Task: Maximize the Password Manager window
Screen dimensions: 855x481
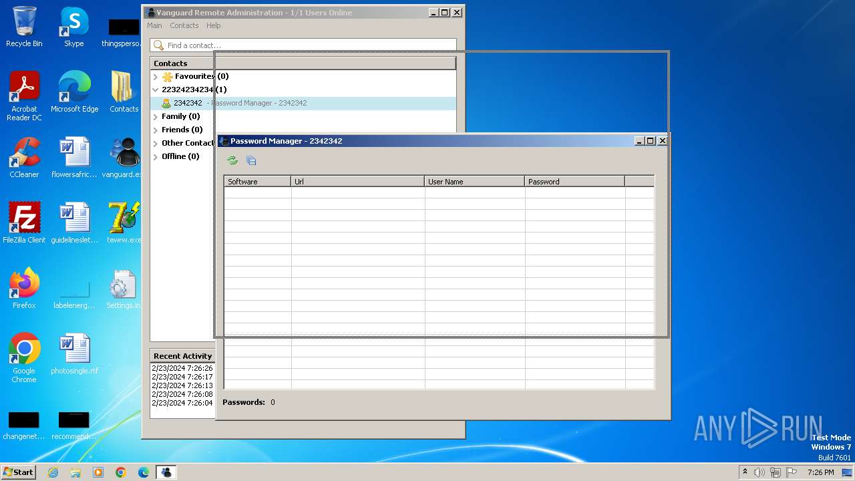Action: (651, 141)
